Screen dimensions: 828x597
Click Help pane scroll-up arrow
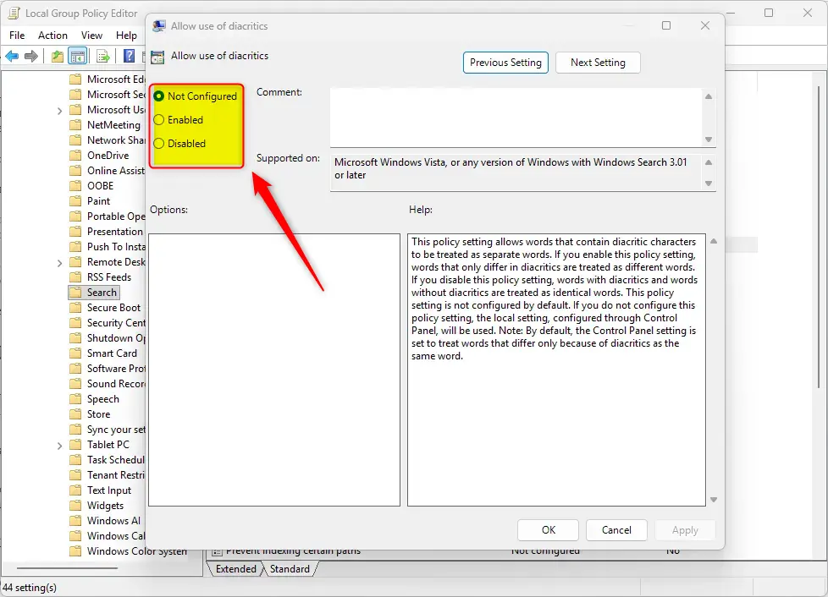tap(714, 241)
